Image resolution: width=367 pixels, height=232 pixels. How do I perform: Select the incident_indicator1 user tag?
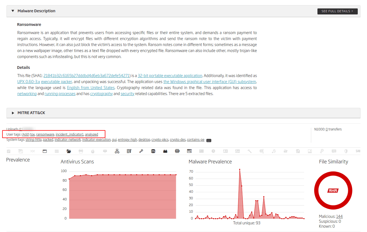pyautogui.click(x=70, y=134)
